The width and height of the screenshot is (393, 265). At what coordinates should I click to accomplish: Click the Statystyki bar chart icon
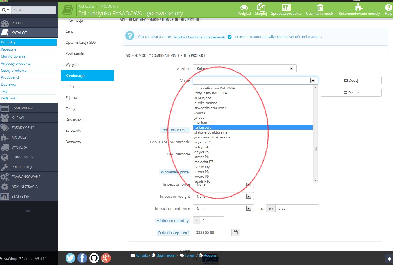pyautogui.click(x=5, y=196)
